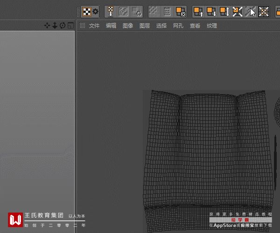Click the checkerboard with down-arrow icon

111,12
